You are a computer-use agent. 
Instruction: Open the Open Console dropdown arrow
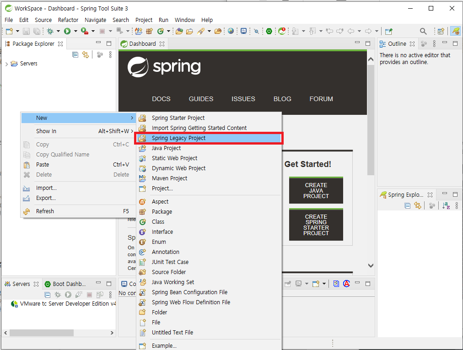pos(324,284)
